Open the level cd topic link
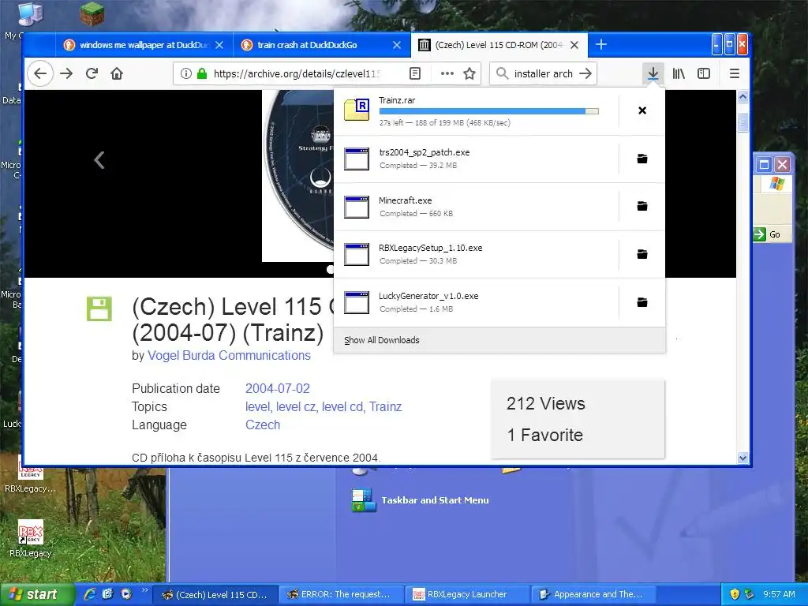This screenshot has height=606, width=808. [x=342, y=406]
